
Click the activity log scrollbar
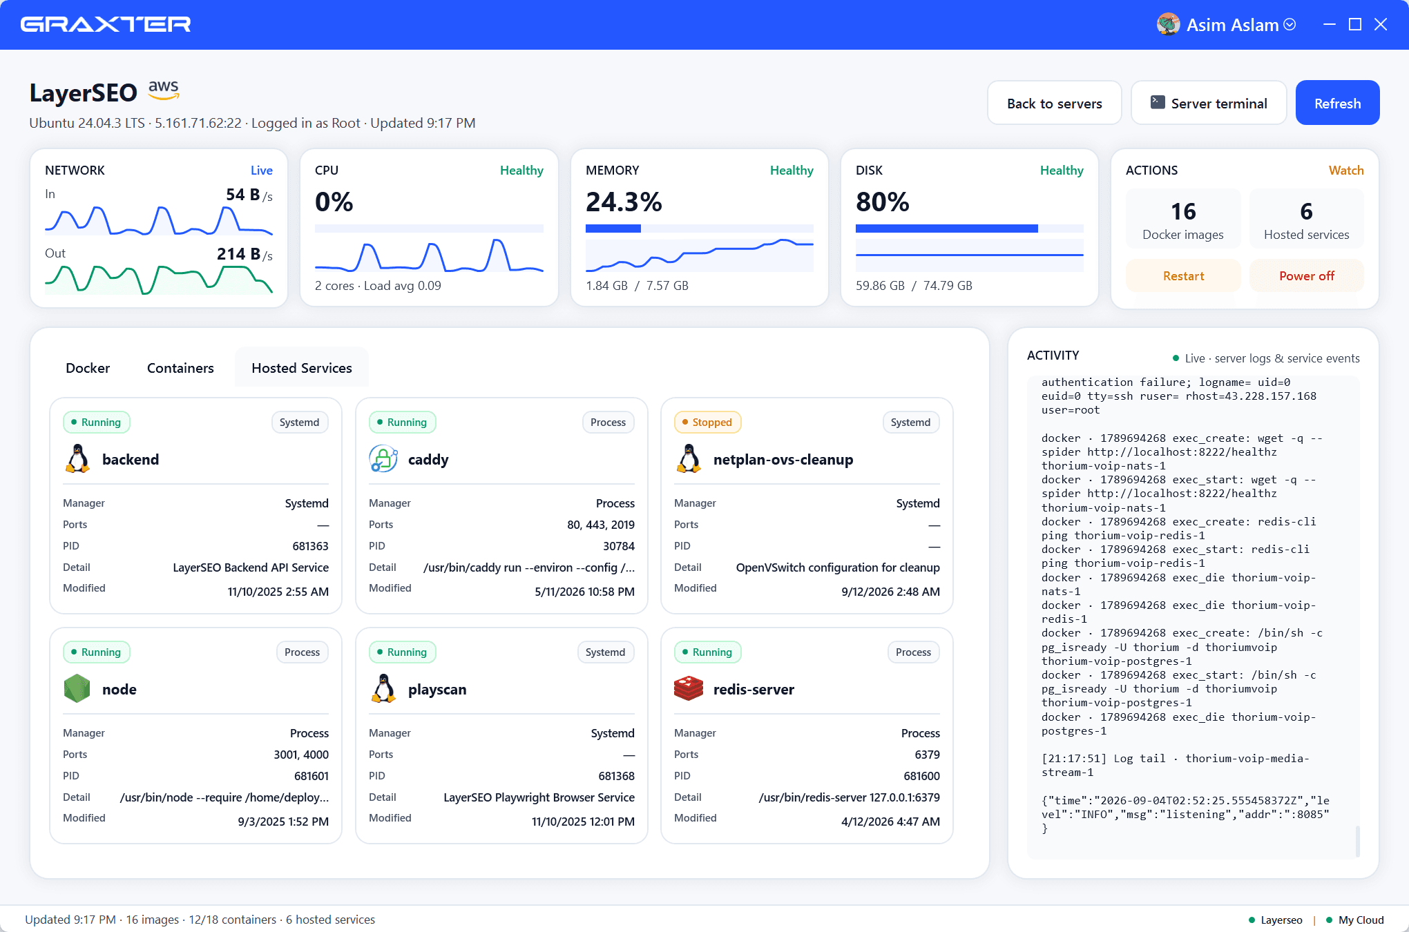coord(1357,840)
